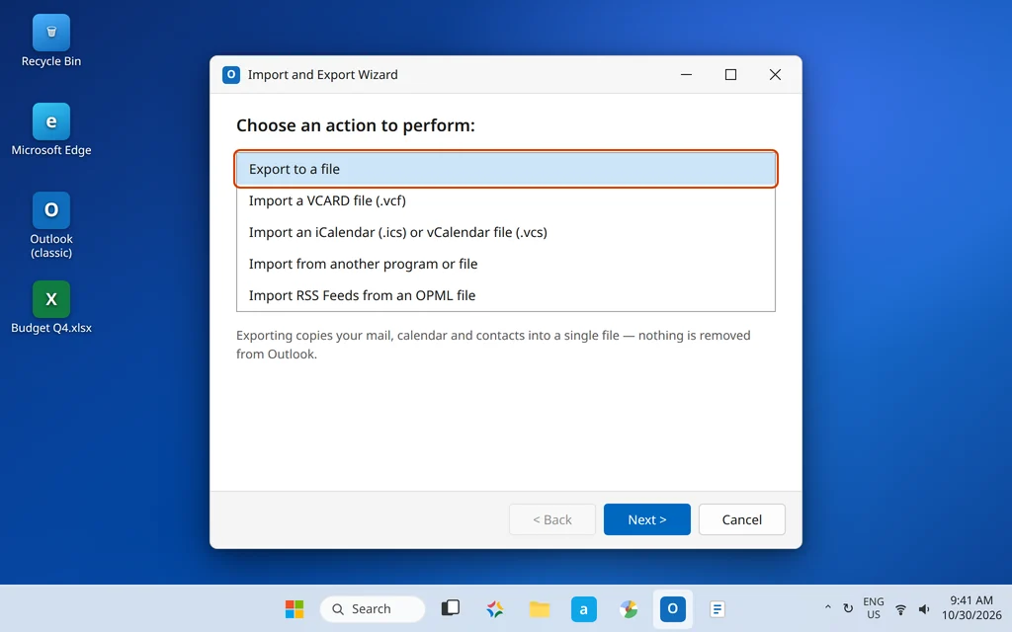Screen dimensions: 1012x632
Task: Pick "Import RSS Feeds from an OPML file"
Action: pos(506,295)
